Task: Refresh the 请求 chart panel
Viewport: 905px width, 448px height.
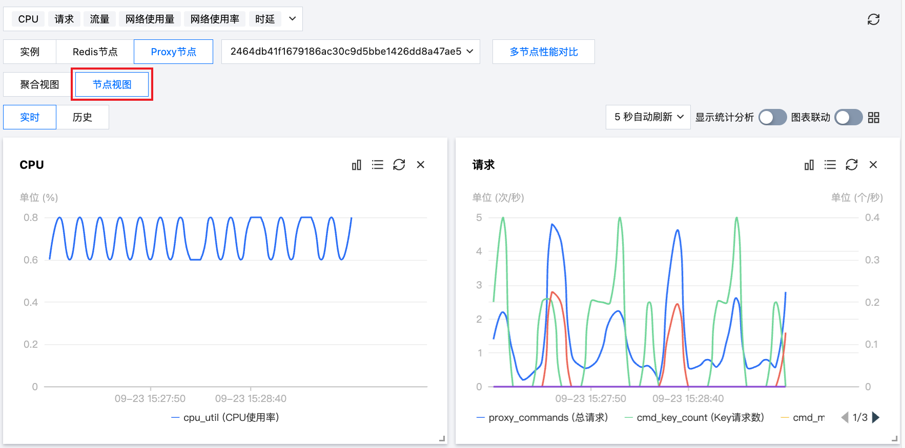Action: click(852, 165)
